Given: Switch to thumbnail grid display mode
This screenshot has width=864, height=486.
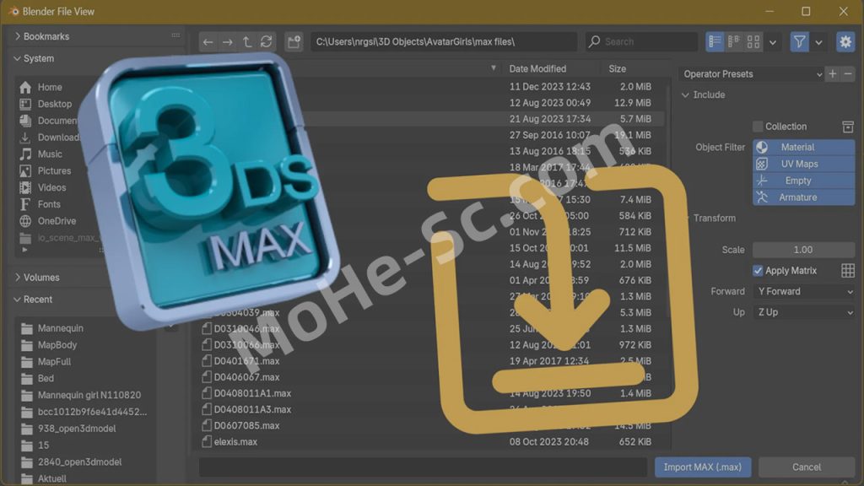Looking at the screenshot, I should click(x=753, y=42).
